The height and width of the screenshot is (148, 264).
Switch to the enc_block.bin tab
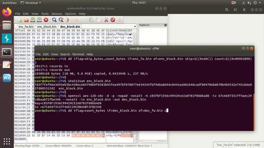tap(47, 27)
